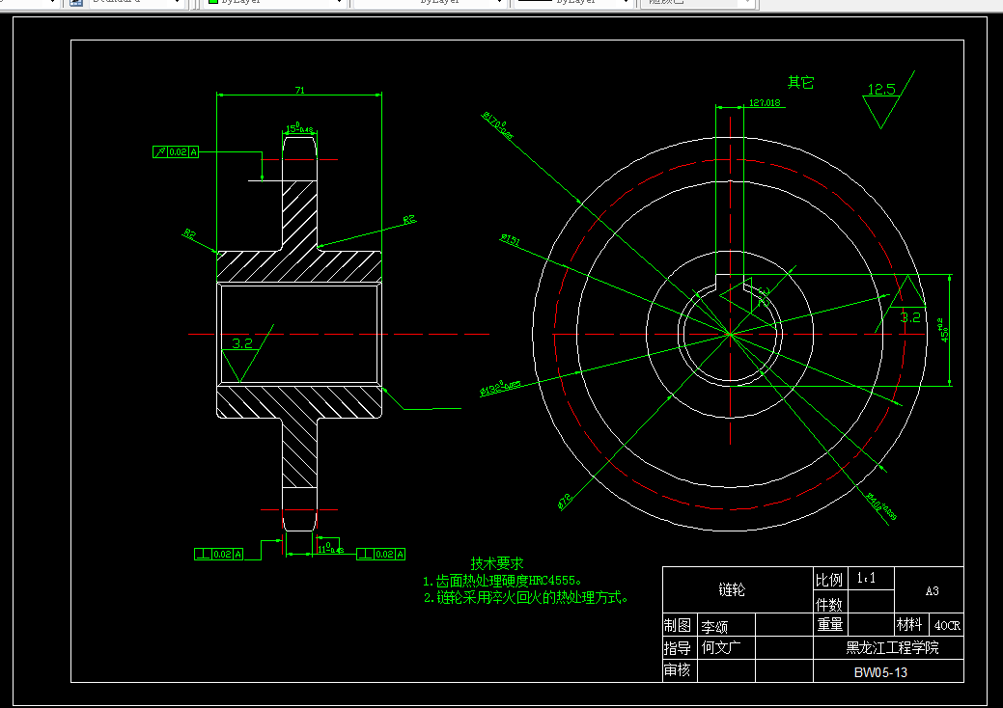Select the 71 width dimension text
This screenshot has width=1003, height=708.
(x=299, y=90)
